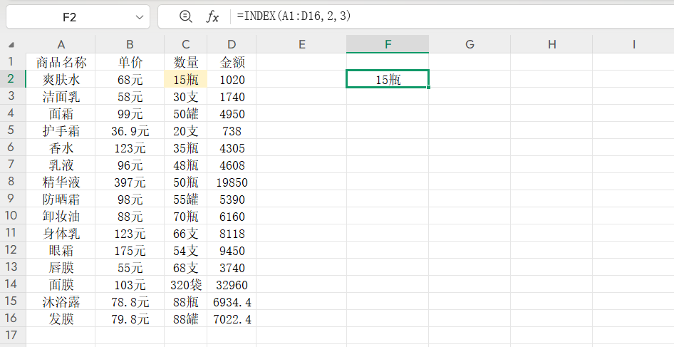Select the 320袋 quantity cell
The height and width of the screenshot is (347, 674).
point(186,284)
